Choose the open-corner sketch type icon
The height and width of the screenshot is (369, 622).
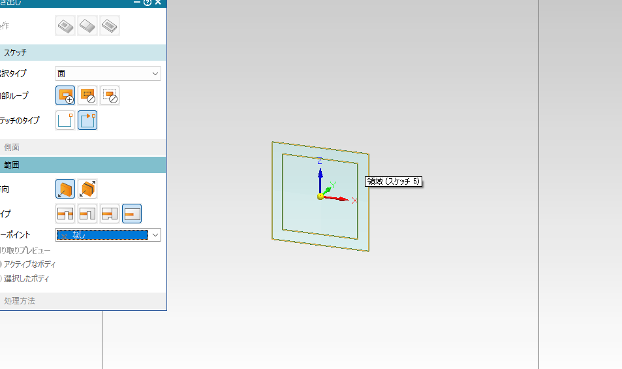65,120
